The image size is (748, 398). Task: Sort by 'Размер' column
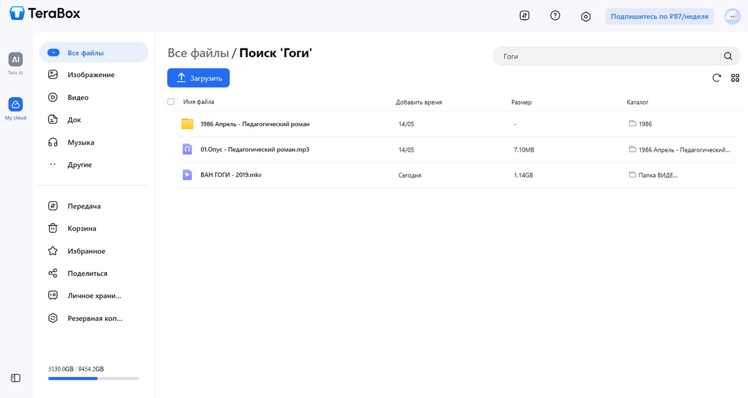(x=521, y=102)
